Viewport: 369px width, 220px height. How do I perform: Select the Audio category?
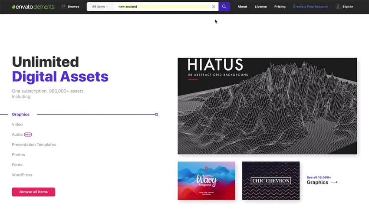[x=17, y=135]
